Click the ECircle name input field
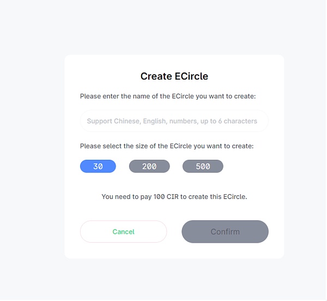327x301 pixels. tap(175, 122)
